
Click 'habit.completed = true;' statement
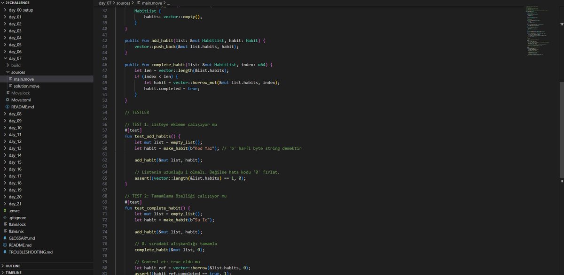click(x=172, y=88)
